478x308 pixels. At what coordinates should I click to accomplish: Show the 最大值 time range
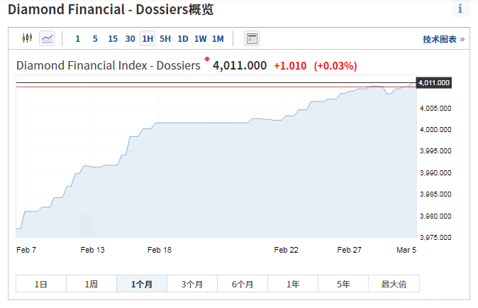point(394,284)
